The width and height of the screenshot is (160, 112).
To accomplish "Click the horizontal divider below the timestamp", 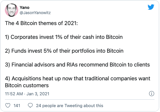I will coord(80,99).
